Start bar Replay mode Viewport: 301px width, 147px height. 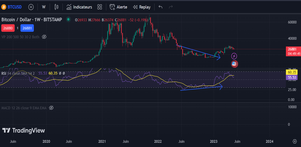pyautogui.click(x=142, y=7)
